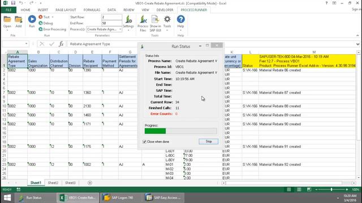Toggle the Close when done checkbox
Viewport: 362px width, 203px height.
click(x=144, y=142)
